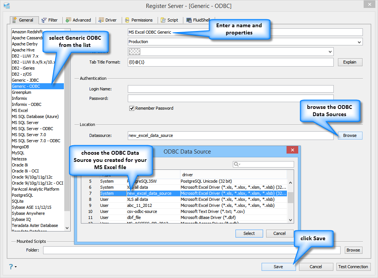Click the Login Name field
378x278 pixels.
231,89
